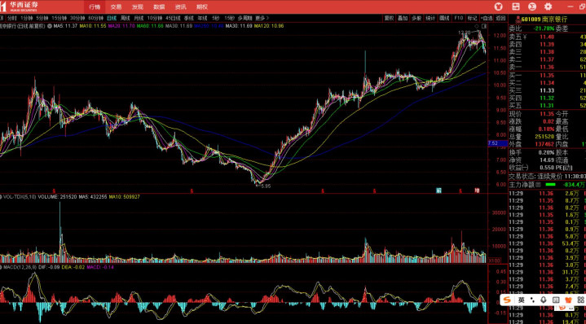Open the sigma formula icon in title bar

(532, 7)
